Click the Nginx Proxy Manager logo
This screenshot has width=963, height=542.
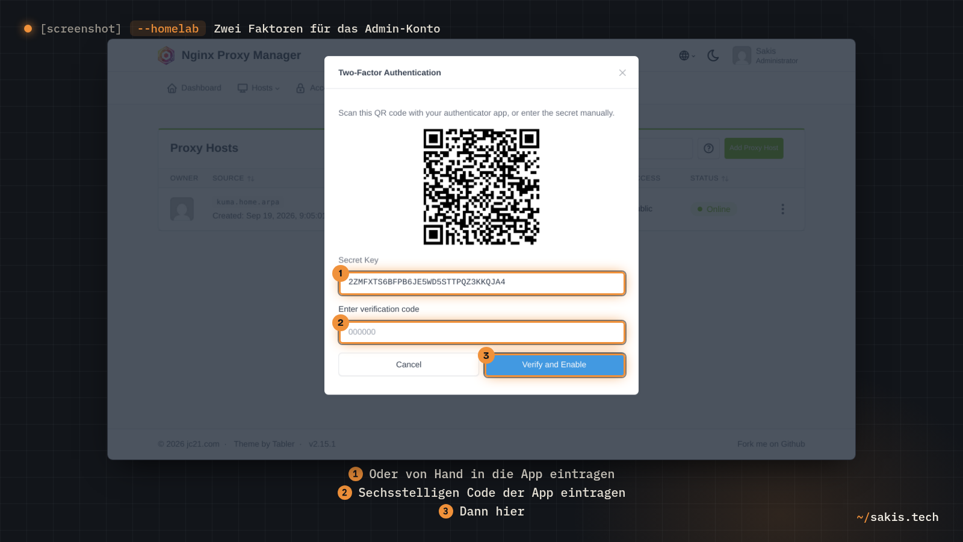[x=166, y=55]
